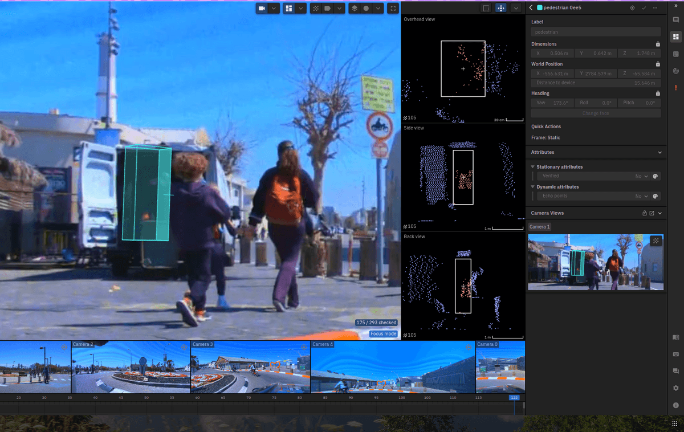Image resolution: width=684 pixels, height=432 pixels.
Task: Click the target icon beside pedestrian 0ee5
Action: tap(632, 8)
